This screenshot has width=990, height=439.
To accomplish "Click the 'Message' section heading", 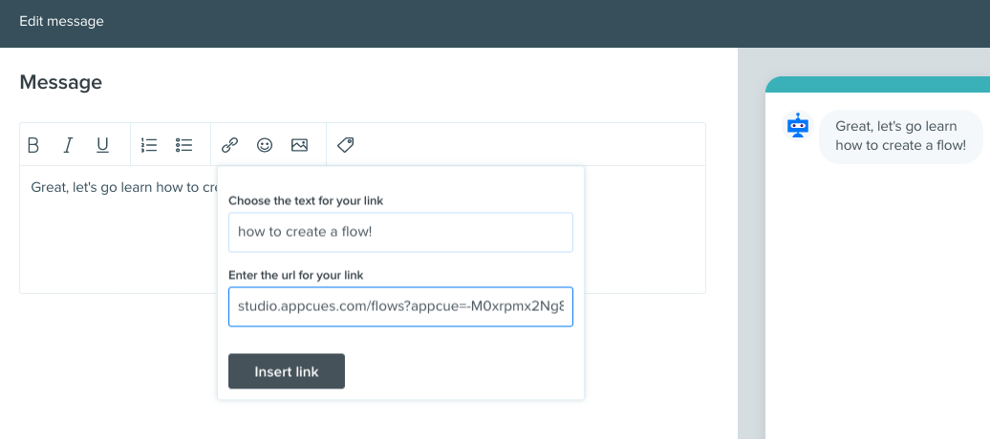I will pos(60,82).
